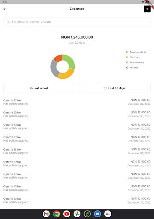The image size is (154, 219).
Task: Select the green Beauty products chart segment
Action: click(x=70, y=61)
